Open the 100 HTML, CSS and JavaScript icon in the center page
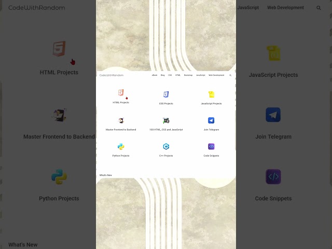This screenshot has height=249, width=332. point(166,120)
